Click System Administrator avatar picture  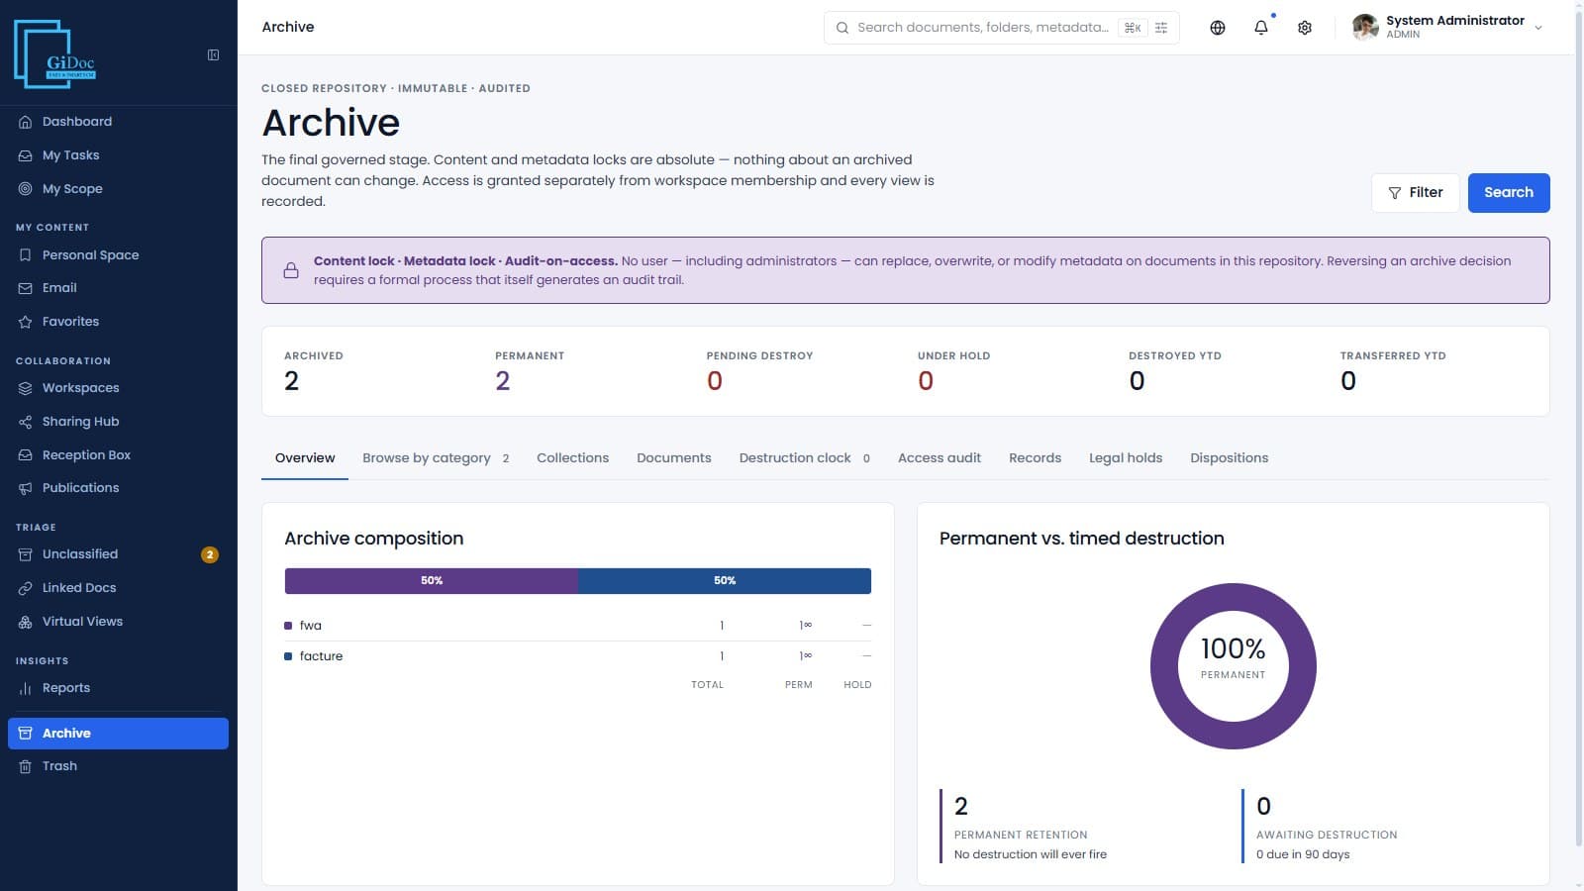point(1365,28)
